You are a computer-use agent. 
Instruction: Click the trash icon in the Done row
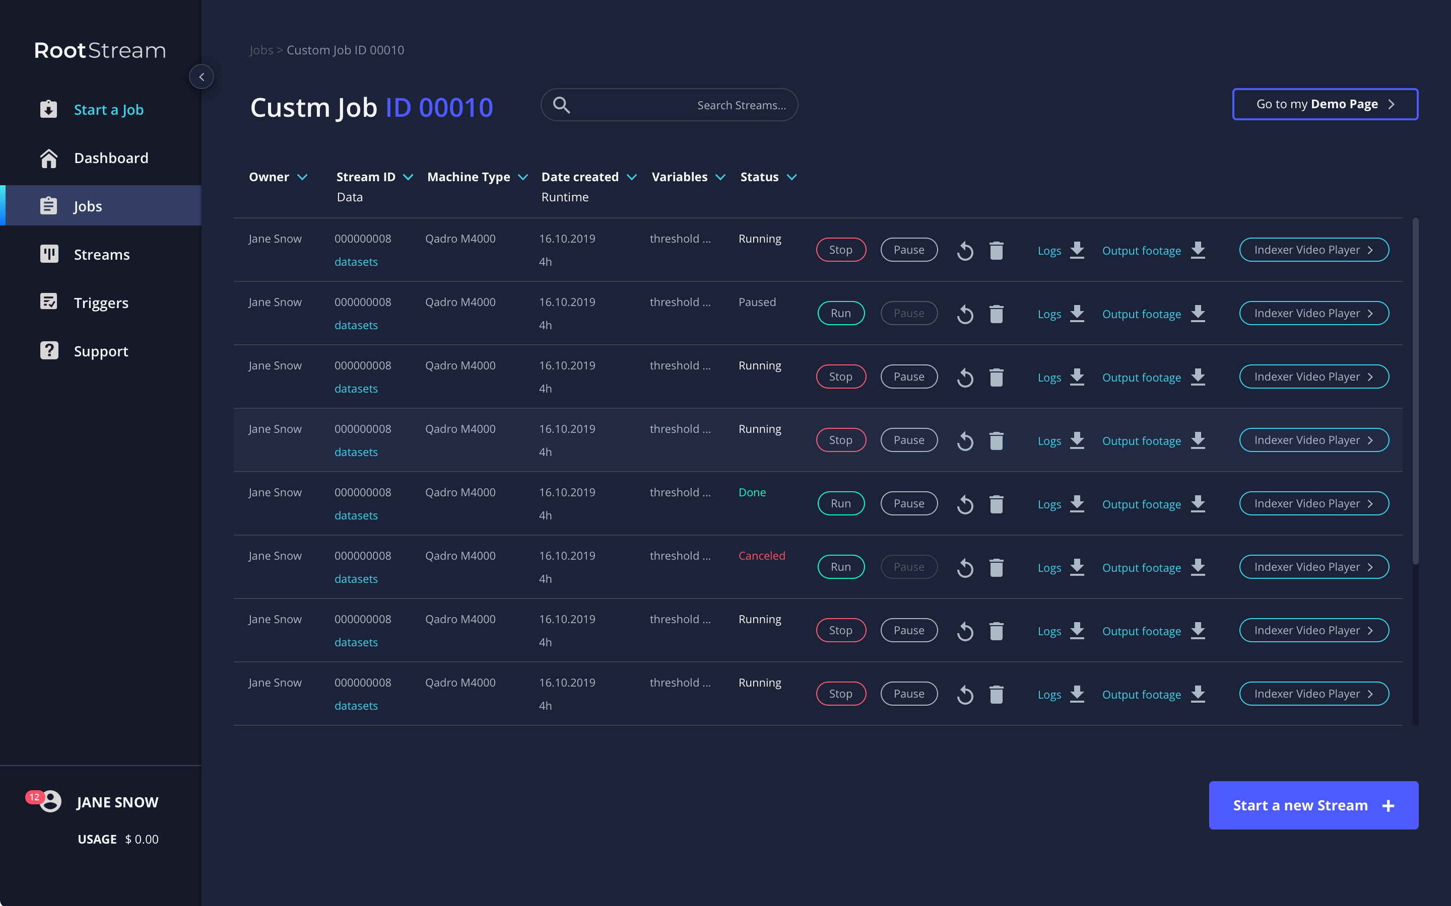click(x=997, y=504)
